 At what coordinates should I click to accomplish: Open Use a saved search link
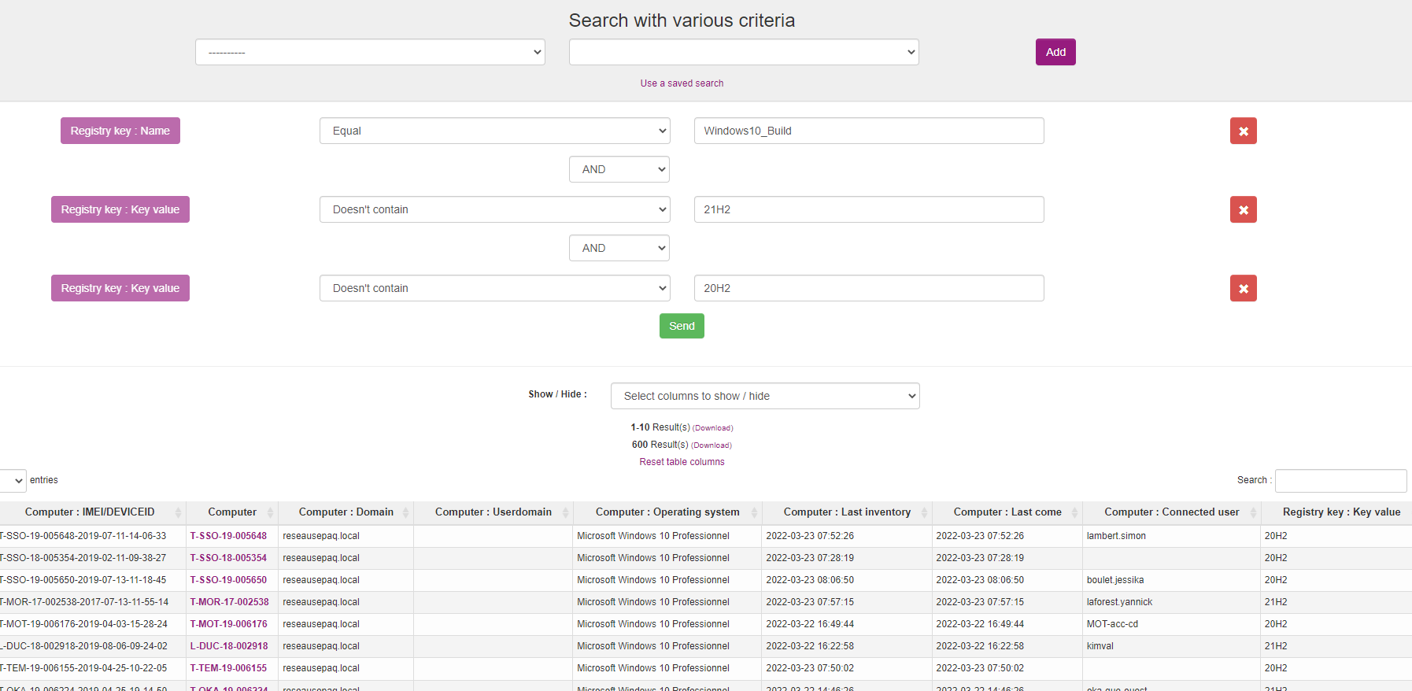(682, 83)
